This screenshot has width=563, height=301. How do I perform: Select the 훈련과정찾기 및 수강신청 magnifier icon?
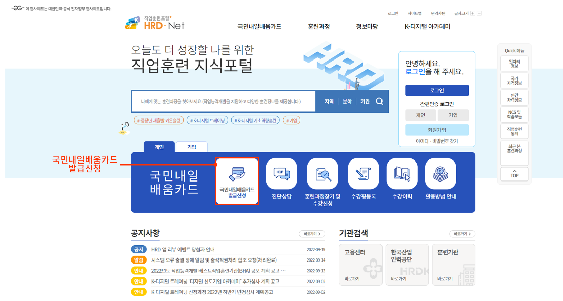pos(321,174)
